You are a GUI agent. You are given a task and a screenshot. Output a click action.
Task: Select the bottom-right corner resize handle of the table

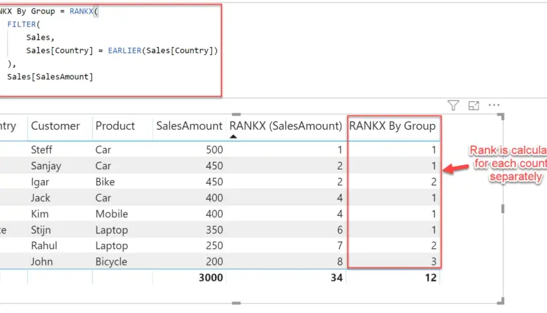click(501, 301)
